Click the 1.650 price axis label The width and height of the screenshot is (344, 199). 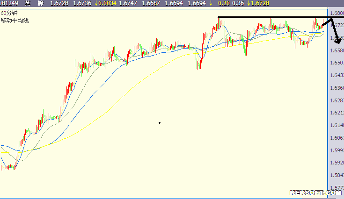337,63
